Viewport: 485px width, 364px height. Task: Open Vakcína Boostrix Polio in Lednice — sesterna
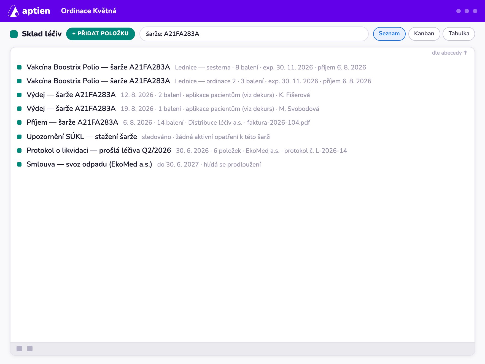98,67
